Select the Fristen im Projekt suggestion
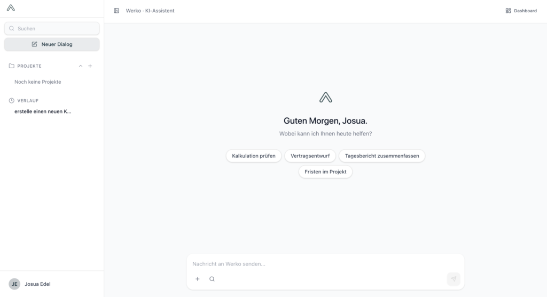This screenshot has width=547, height=297. pyautogui.click(x=325, y=172)
